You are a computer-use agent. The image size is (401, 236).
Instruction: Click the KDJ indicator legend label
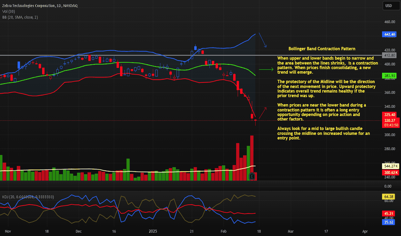[x=28, y=197]
